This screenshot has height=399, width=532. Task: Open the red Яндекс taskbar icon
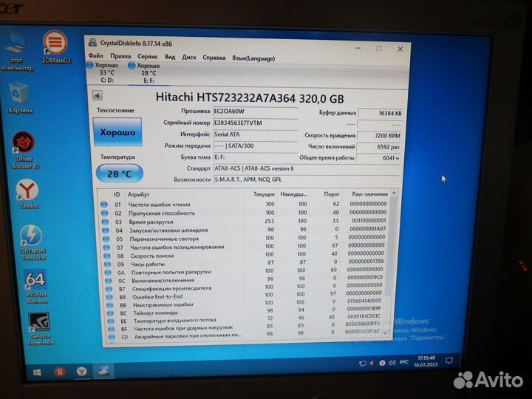click(60, 372)
